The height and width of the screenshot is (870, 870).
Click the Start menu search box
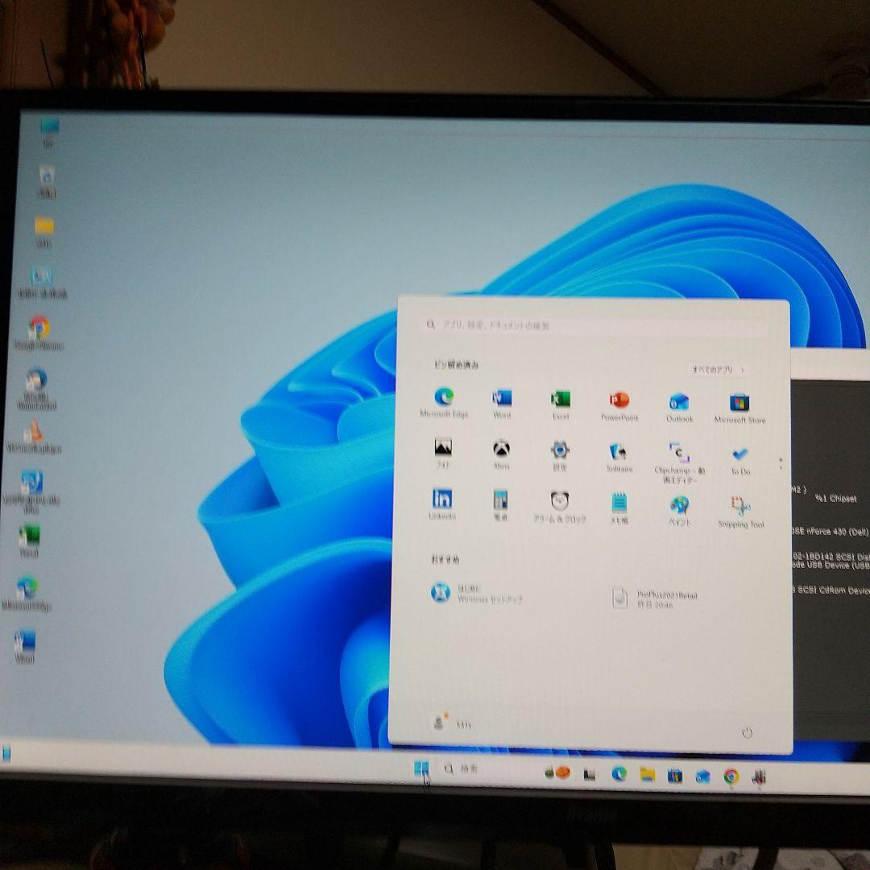pos(594,326)
